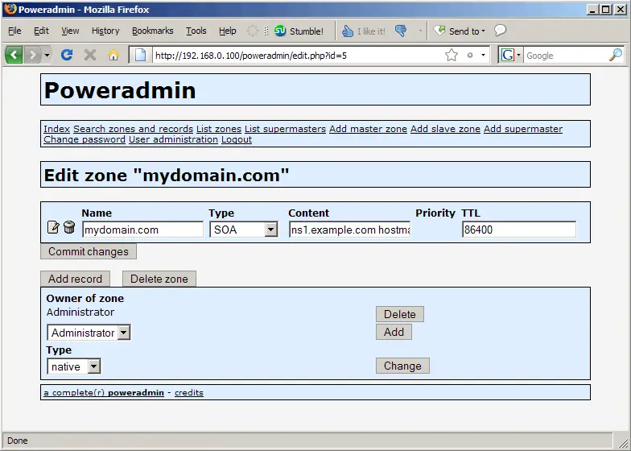Viewport: 631px width, 451px height.
Task: Click the page icon beside the URL
Action: [140, 55]
